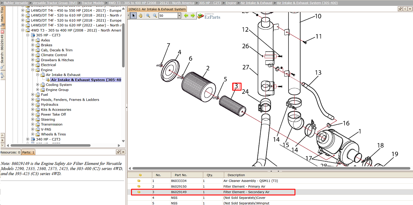Open the Air Intake & Exhaust breadcrumb link
This screenshot has width=413, height=205.
click(x=257, y=3)
